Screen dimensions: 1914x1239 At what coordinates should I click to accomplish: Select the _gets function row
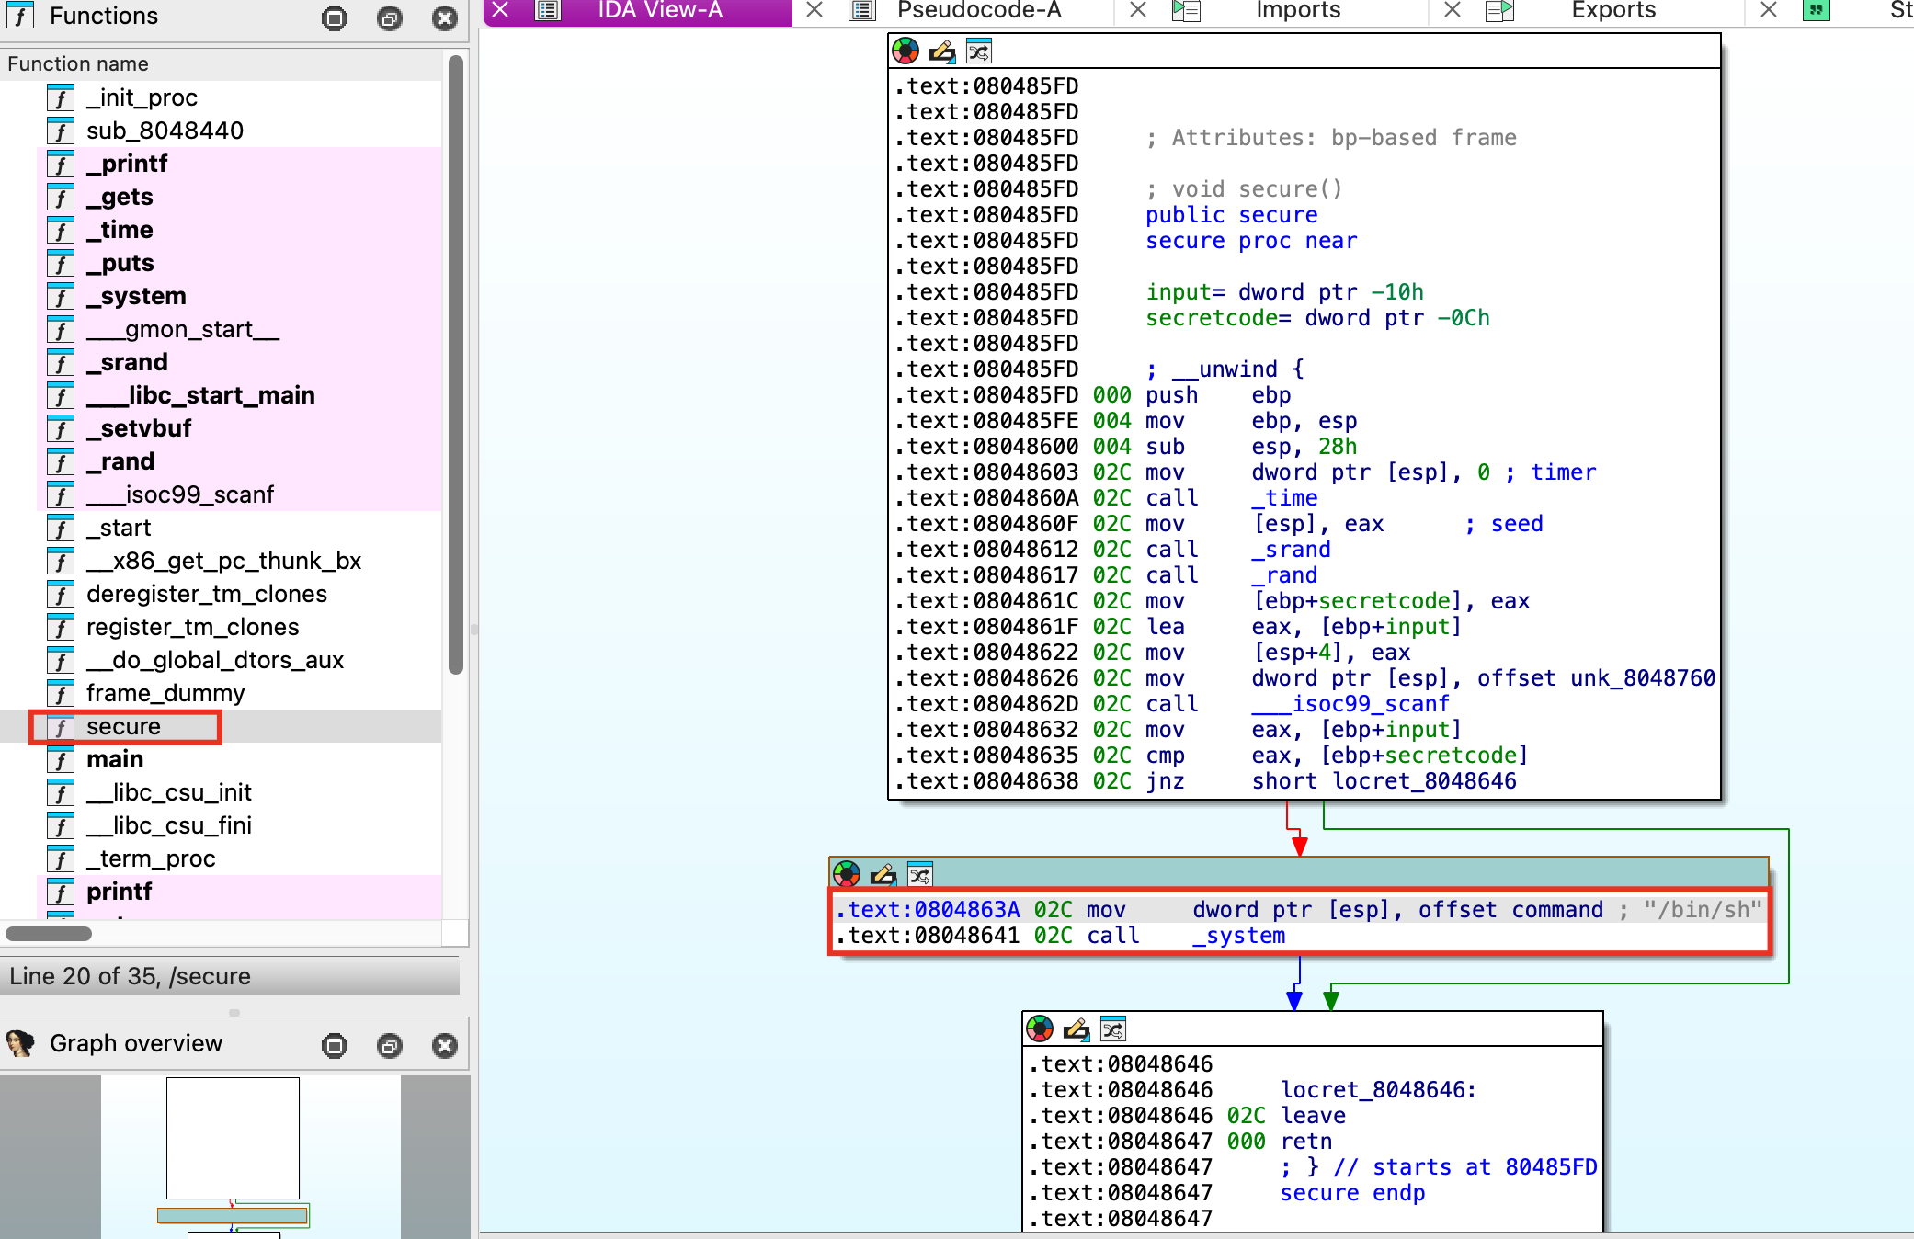(221, 197)
